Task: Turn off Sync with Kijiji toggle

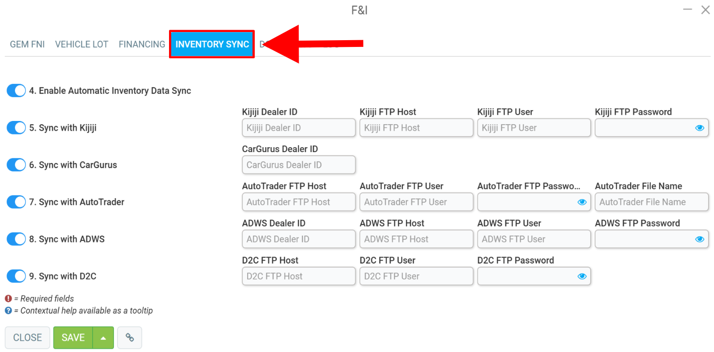Action: (x=16, y=128)
